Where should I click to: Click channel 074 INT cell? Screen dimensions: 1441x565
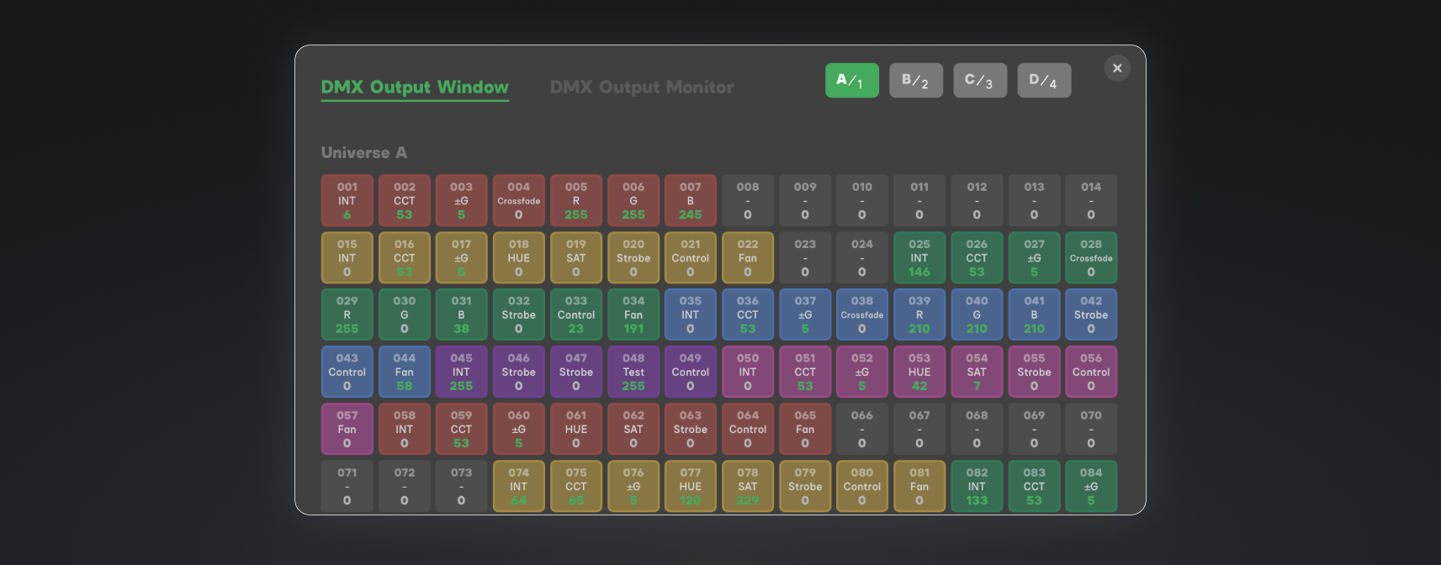click(x=519, y=486)
